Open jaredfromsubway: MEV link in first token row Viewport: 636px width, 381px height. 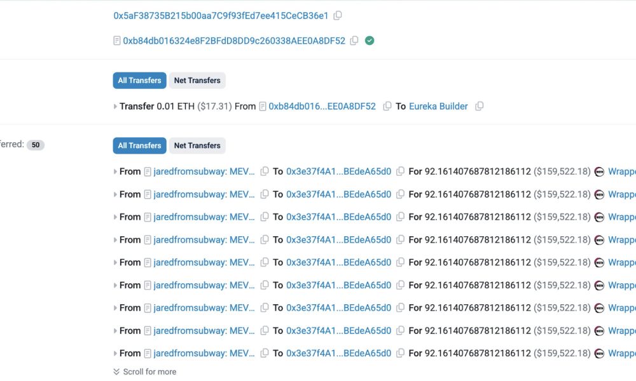tap(204, 171)
